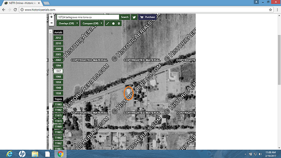281x158 pixels.
Task: Select the T1973 topo map
Action: coord(58,121)
